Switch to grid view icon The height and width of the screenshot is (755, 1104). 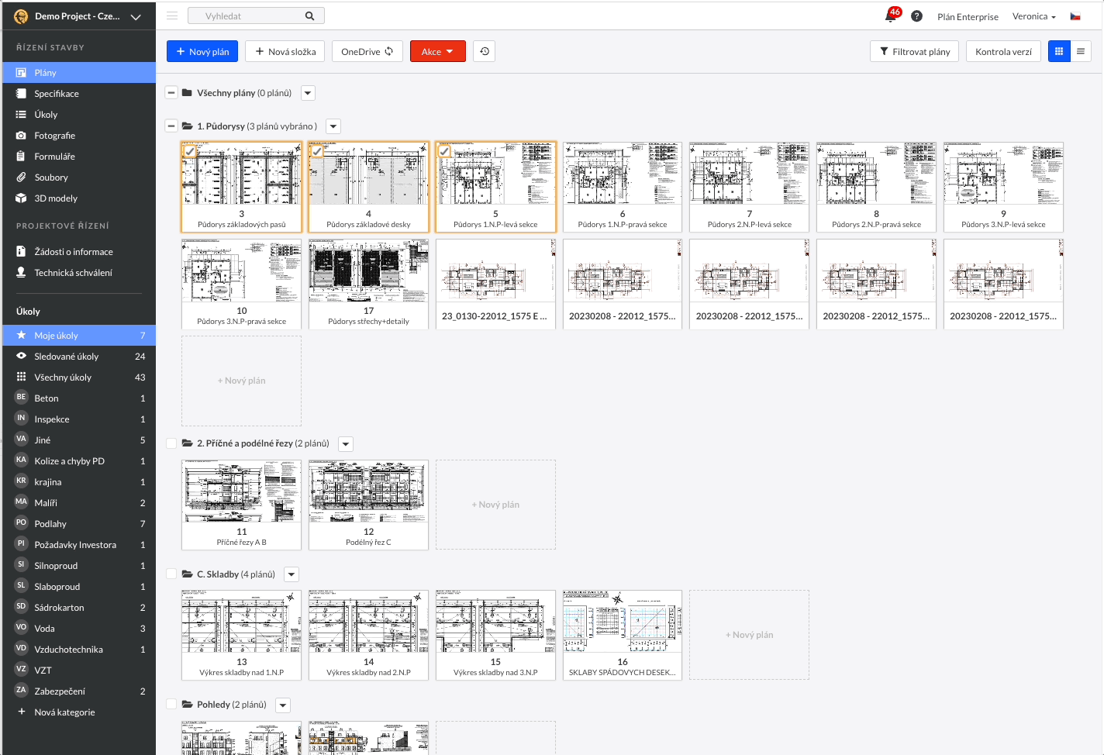(1059, 51)
